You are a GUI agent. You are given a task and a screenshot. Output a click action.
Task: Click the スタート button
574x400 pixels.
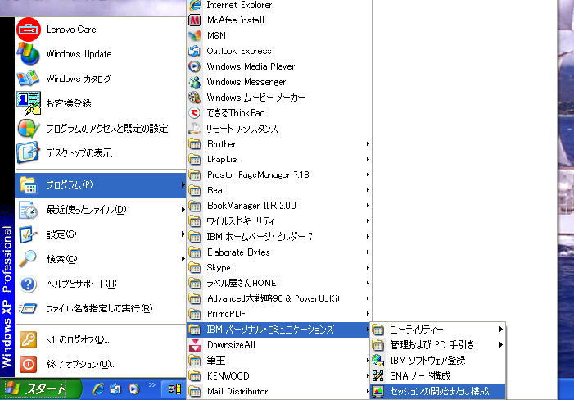pyautogui.click(x=40, y=389)
